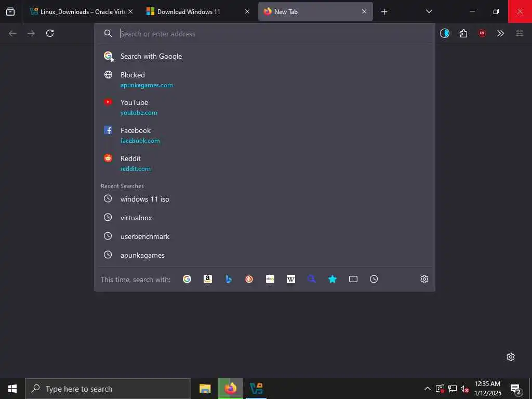This screenshot has height=399, width=532.
Task: Open the VirtualBox taskbar icon
Action: [256, 389]
